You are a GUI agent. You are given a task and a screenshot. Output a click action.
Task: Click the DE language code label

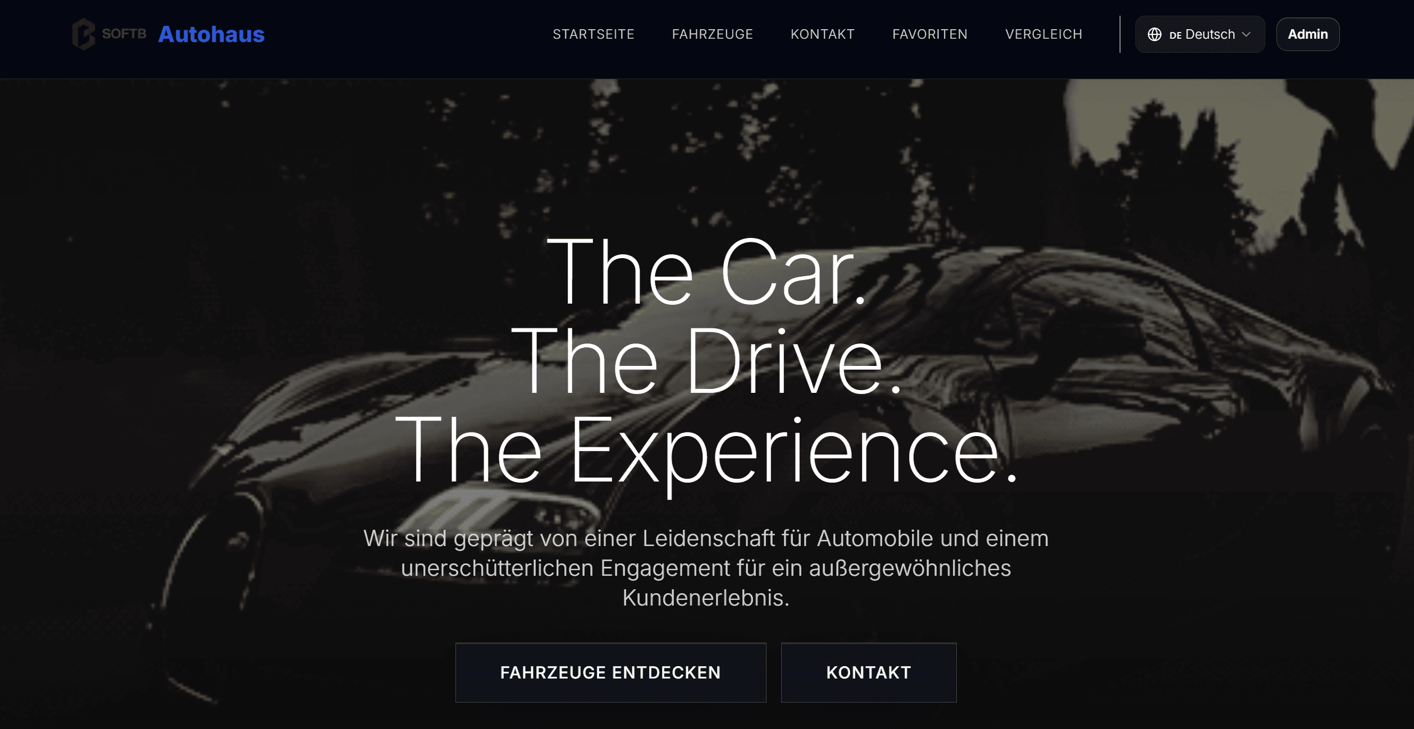point(1175,35)
